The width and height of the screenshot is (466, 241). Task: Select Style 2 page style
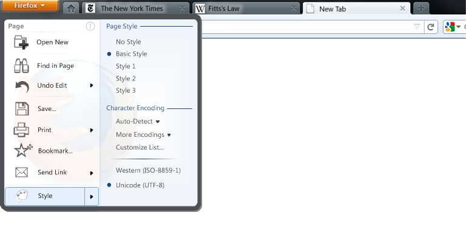126,78
